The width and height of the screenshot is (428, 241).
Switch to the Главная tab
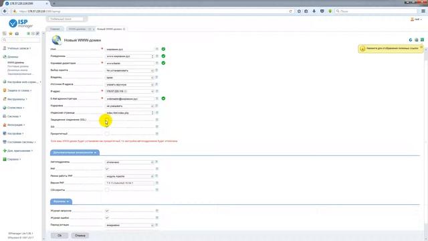pos(55,29)
